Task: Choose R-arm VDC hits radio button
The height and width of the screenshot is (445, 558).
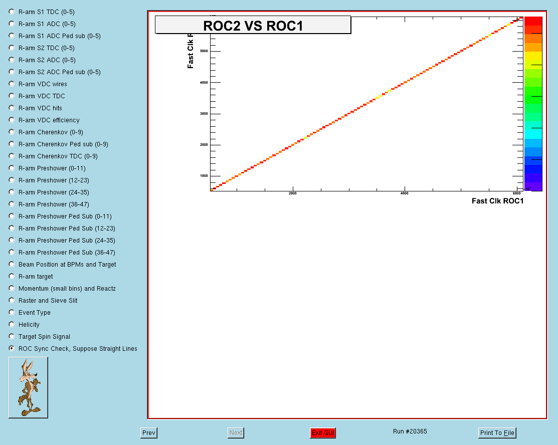Action: point(12,108)
